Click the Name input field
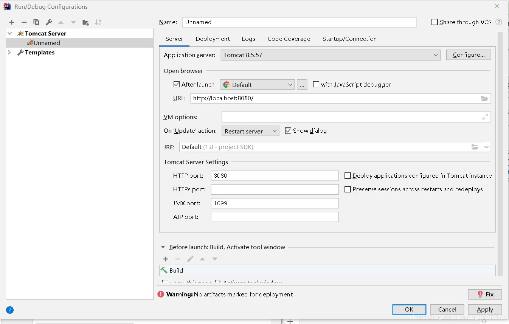 (299, 22)
